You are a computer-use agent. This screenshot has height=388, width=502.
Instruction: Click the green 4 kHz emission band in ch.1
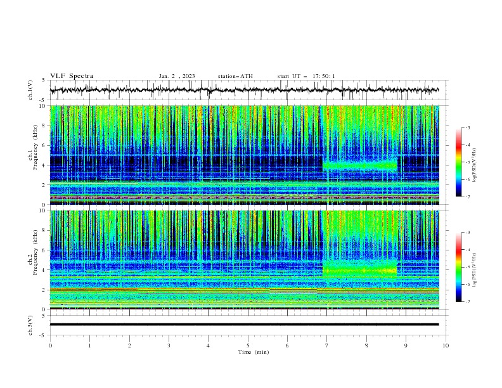point(360,165)
